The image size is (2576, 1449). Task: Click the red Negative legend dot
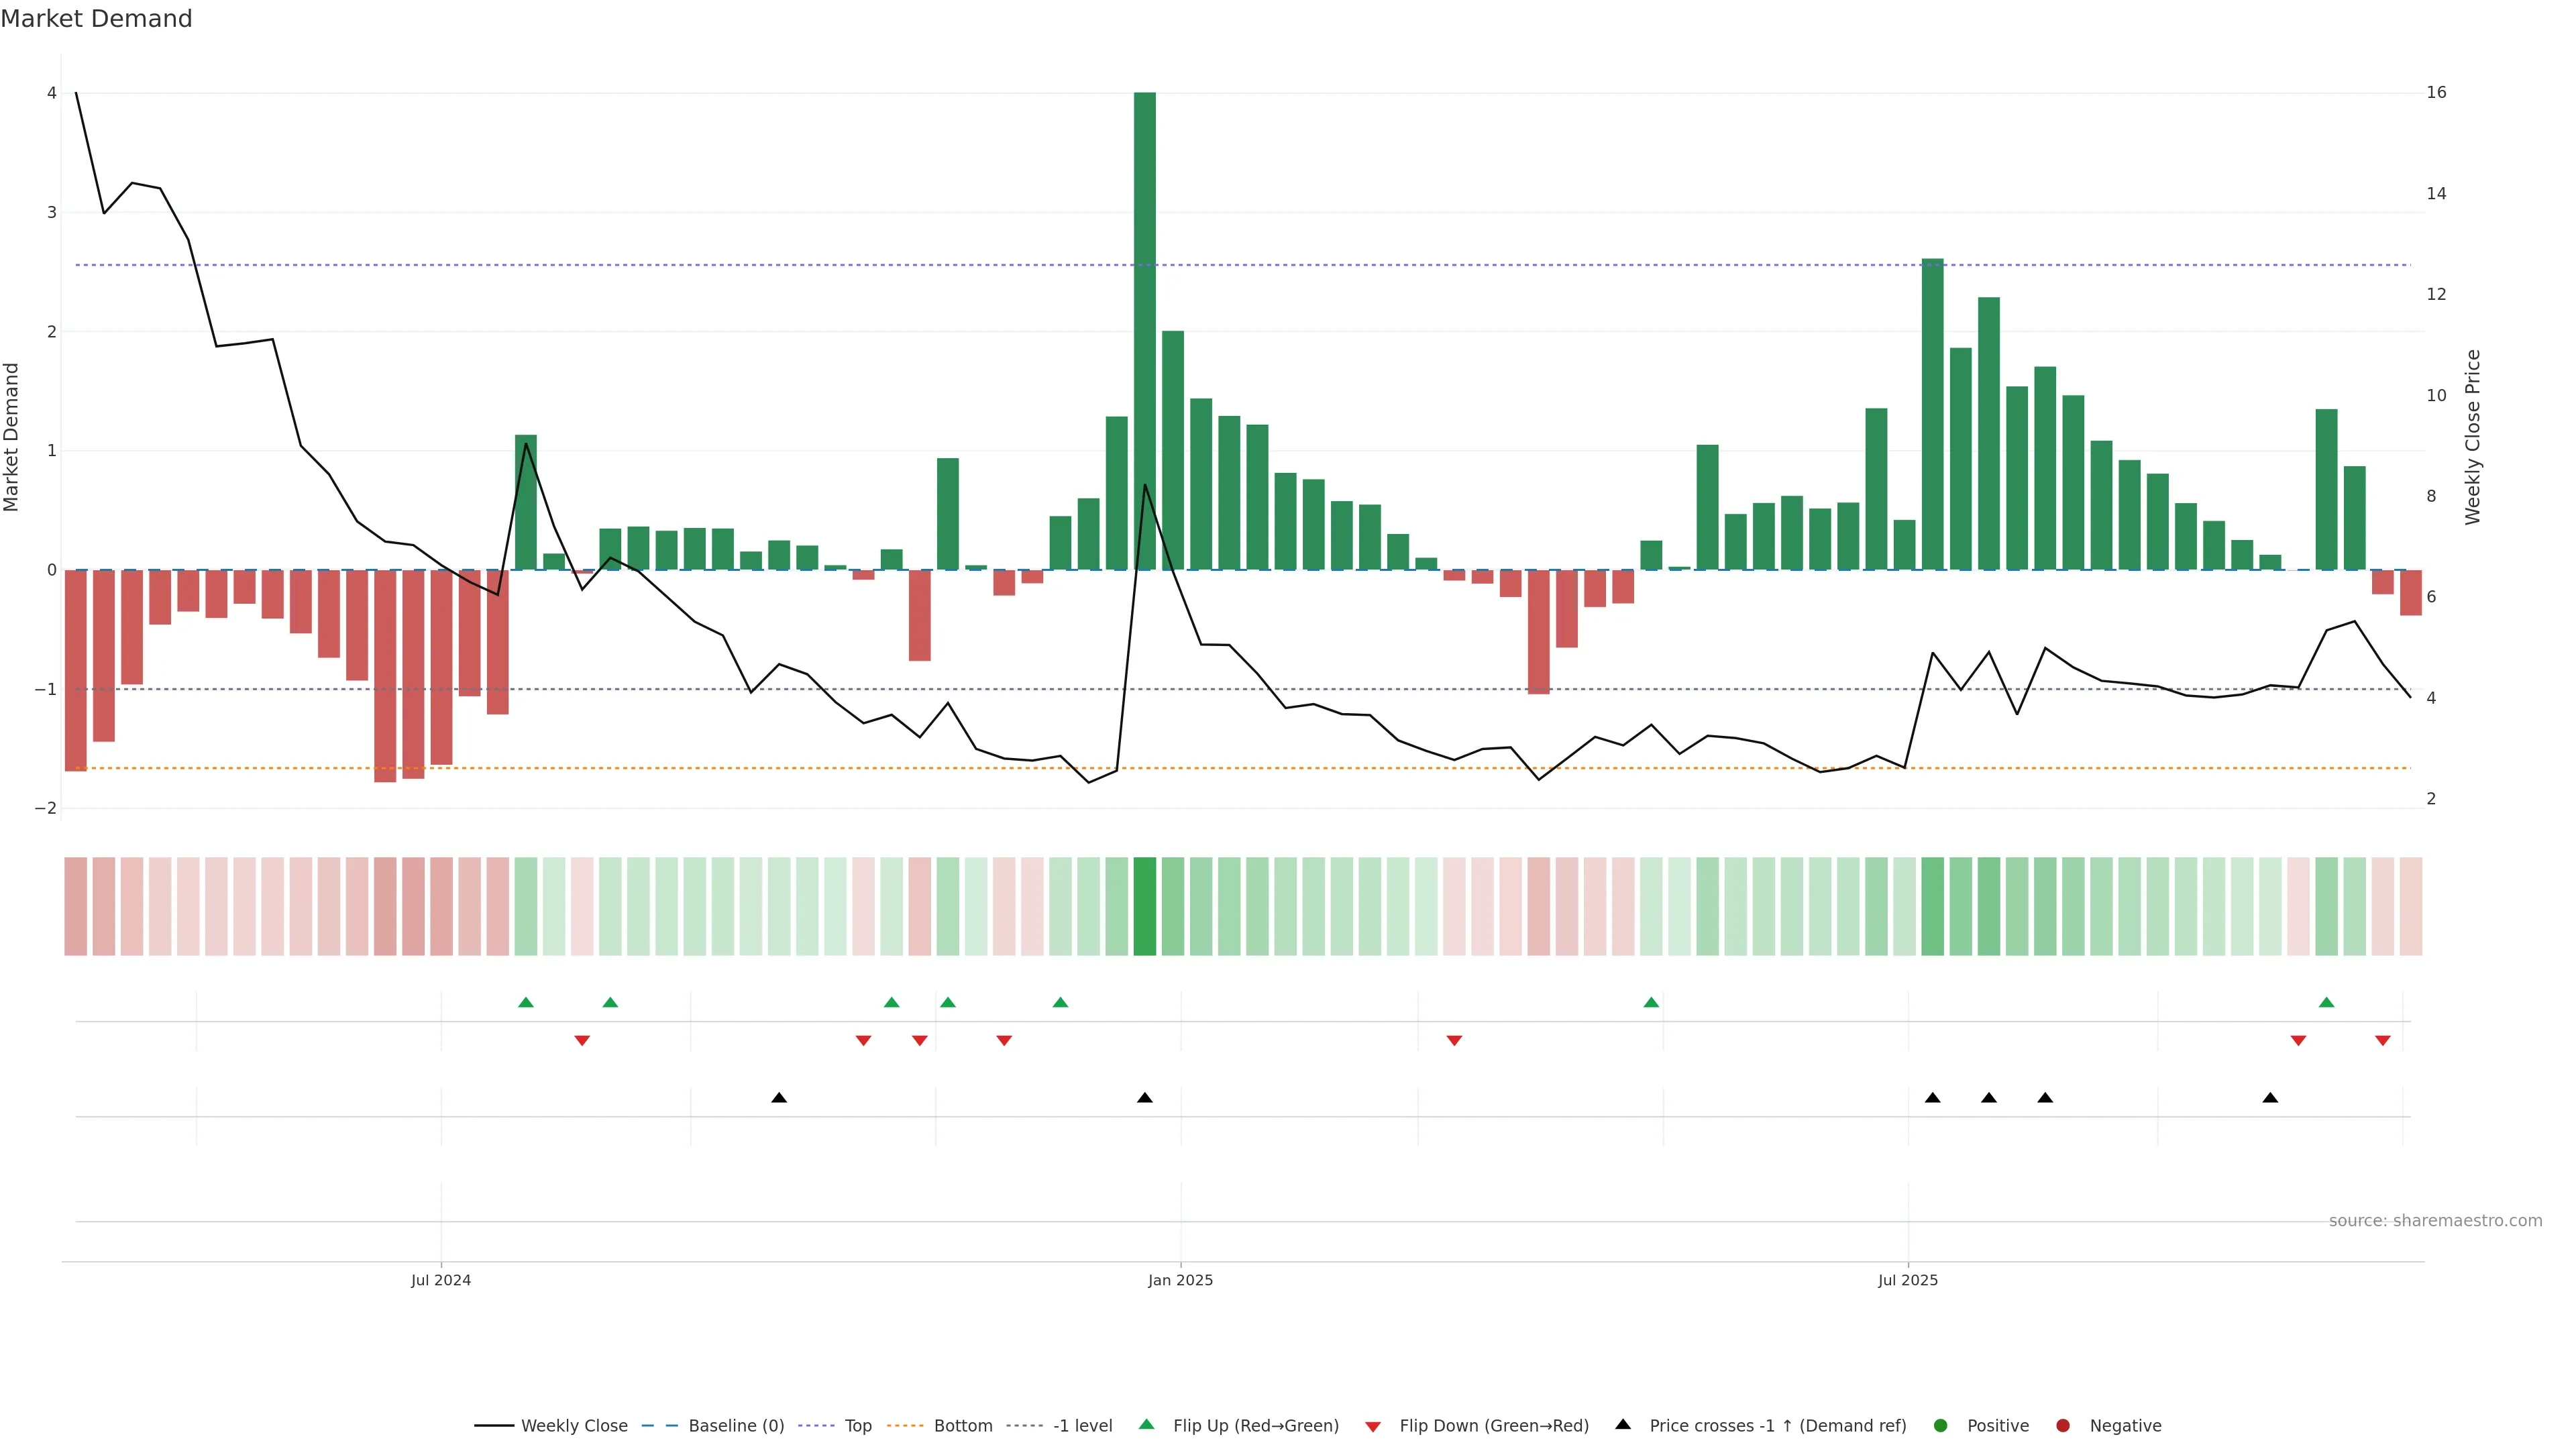[x=2063, y=1425]
